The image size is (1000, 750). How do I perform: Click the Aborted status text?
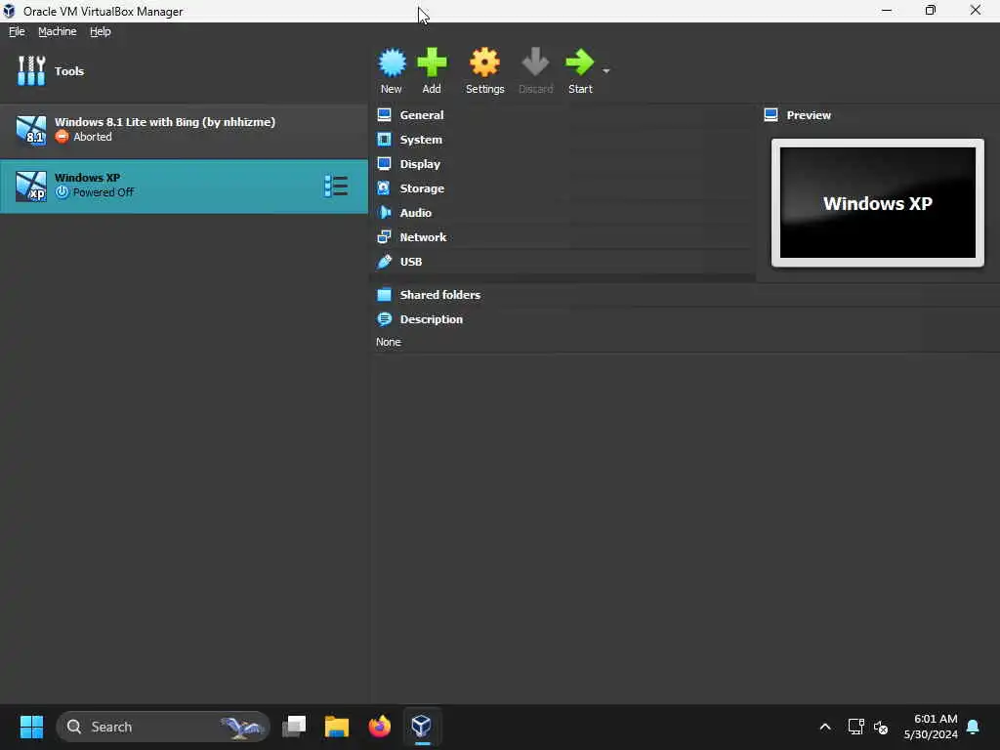(93, 137)
